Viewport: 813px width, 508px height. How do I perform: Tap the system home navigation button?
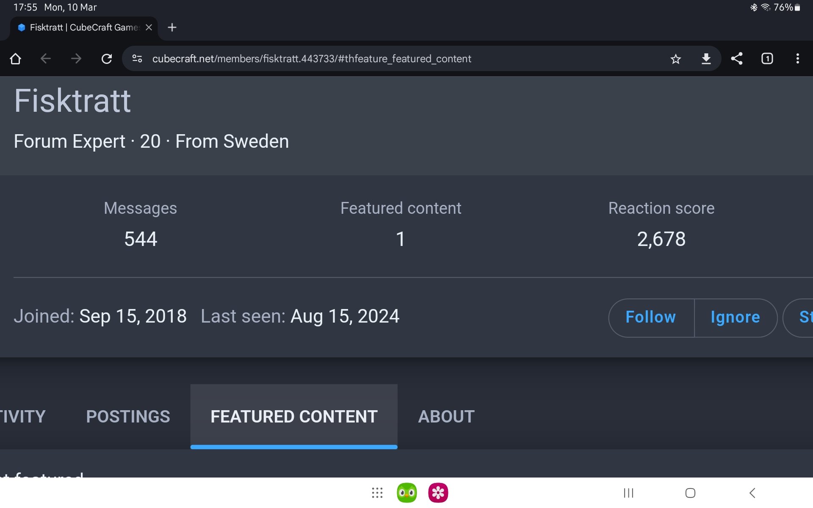coord(690,493)
